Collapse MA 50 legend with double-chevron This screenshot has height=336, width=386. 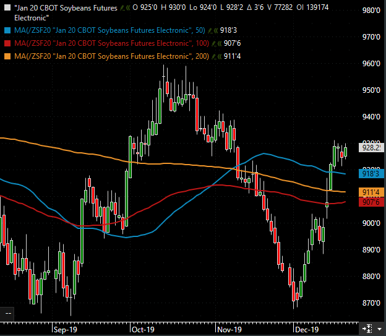click(216, 30)
